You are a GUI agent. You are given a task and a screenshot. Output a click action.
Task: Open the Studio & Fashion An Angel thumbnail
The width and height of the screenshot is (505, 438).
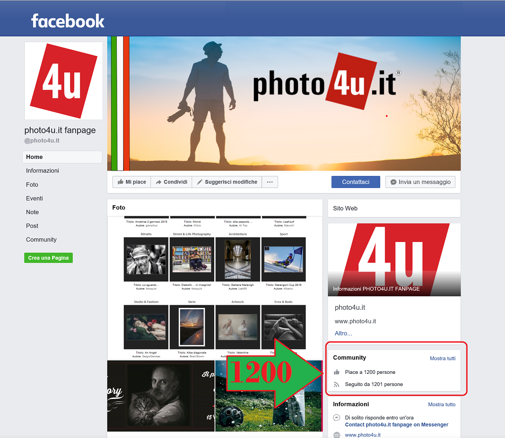tap(146, 327)
